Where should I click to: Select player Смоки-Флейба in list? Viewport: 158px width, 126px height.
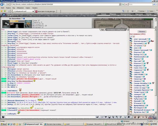[x=140, y=83]
